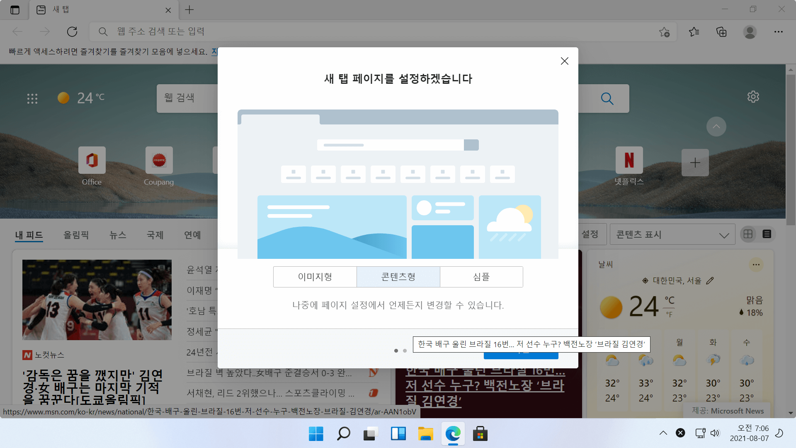Click the 24°C weather indicator at top
Viewport: 796px width, 448px height.
pos(81,98)
